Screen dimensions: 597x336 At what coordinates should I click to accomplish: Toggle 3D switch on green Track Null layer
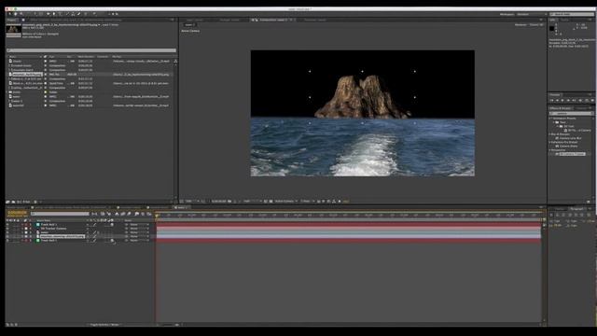(112, 241)
